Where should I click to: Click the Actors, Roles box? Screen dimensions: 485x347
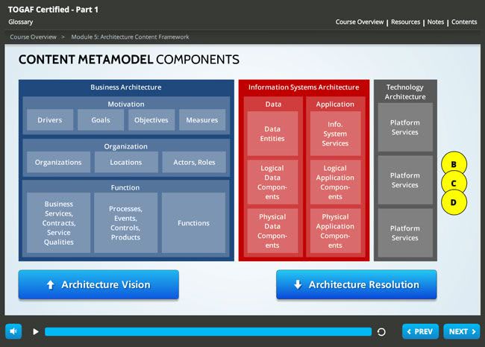[194, 162]
